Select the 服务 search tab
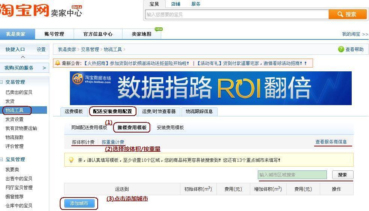Viewport: 369px width, 211px height. click(196, 4)
